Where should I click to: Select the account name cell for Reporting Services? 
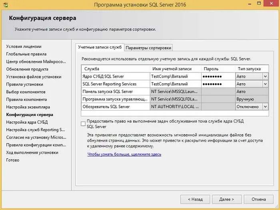click(175, 84)
